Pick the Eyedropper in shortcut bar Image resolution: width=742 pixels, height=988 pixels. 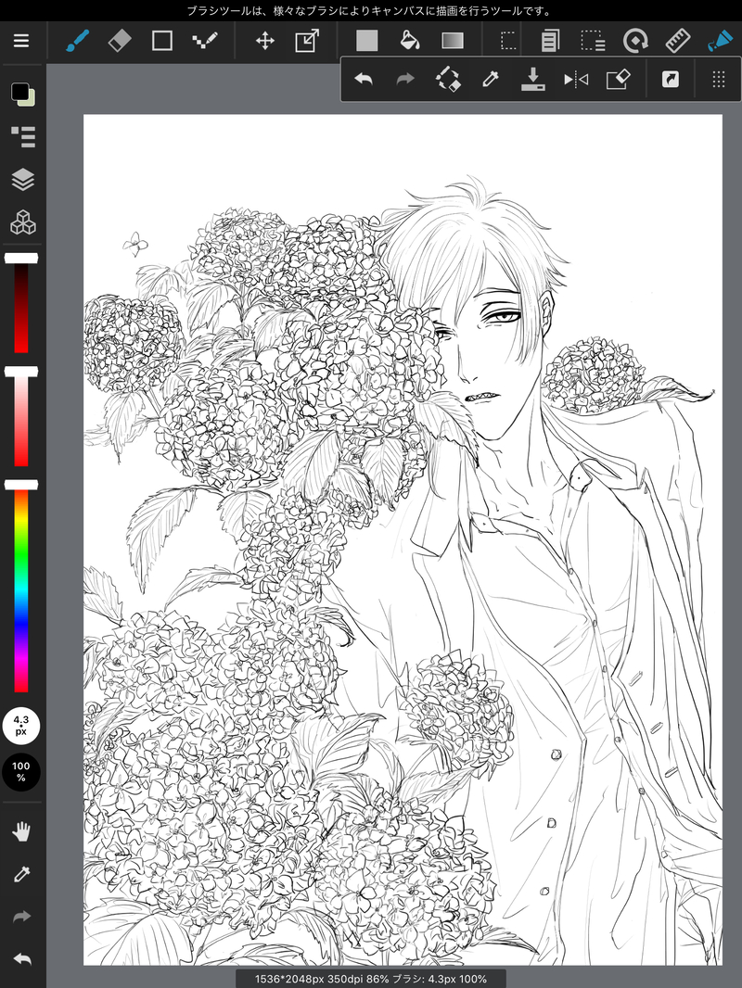point(491,80)
